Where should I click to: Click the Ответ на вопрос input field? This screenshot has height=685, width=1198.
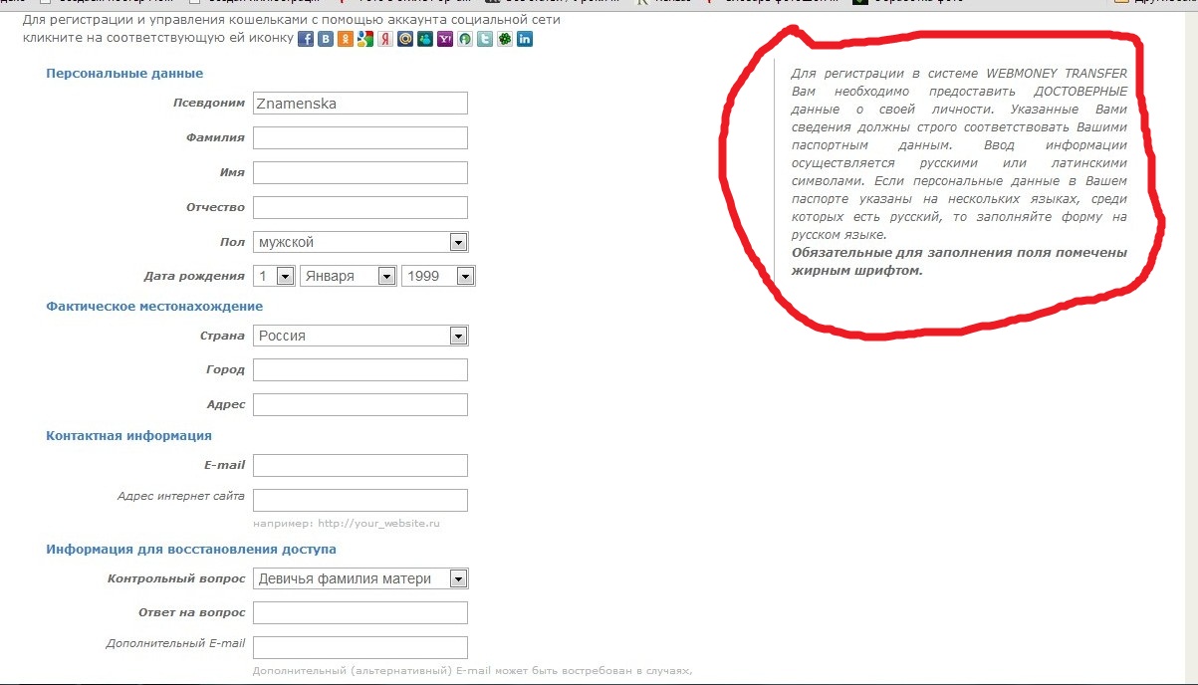(360, 612)
